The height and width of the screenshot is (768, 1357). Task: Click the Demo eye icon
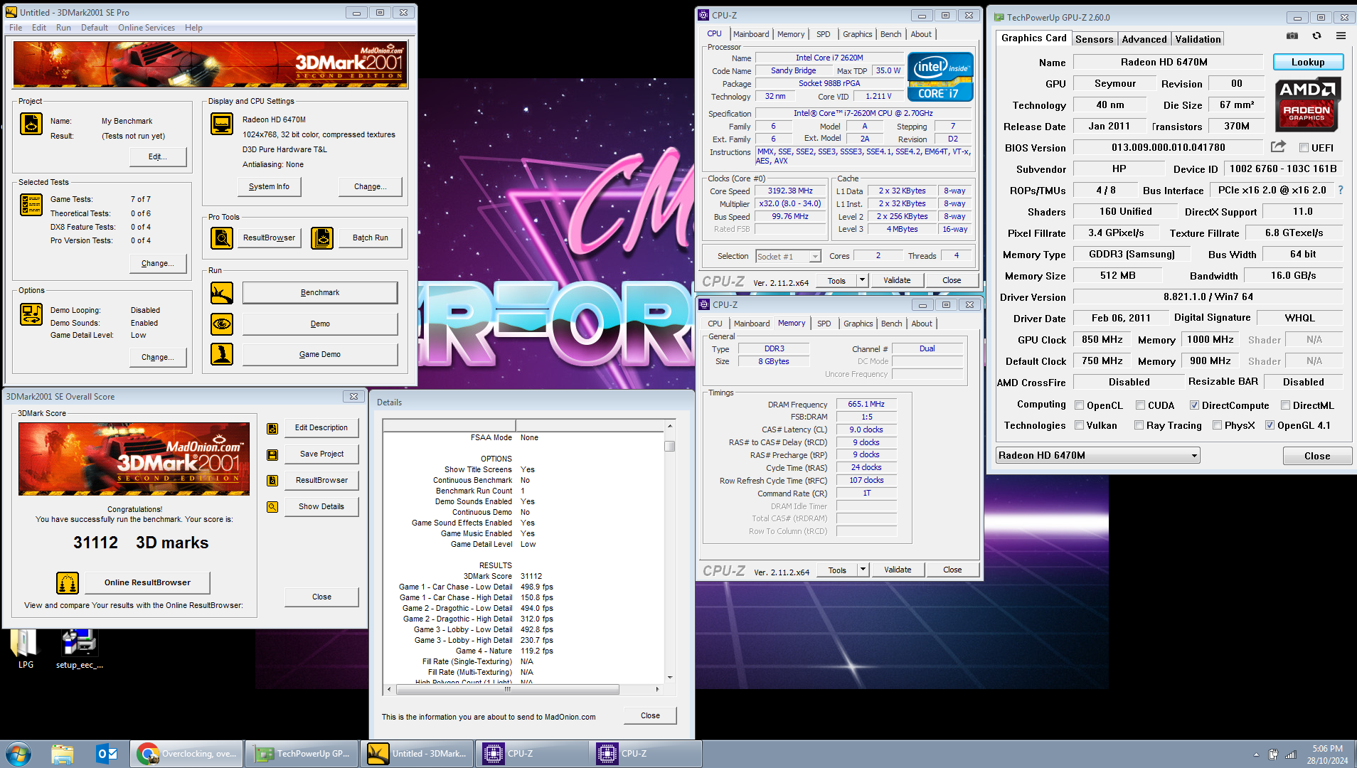pyautogui.click(x=222, y=324)
